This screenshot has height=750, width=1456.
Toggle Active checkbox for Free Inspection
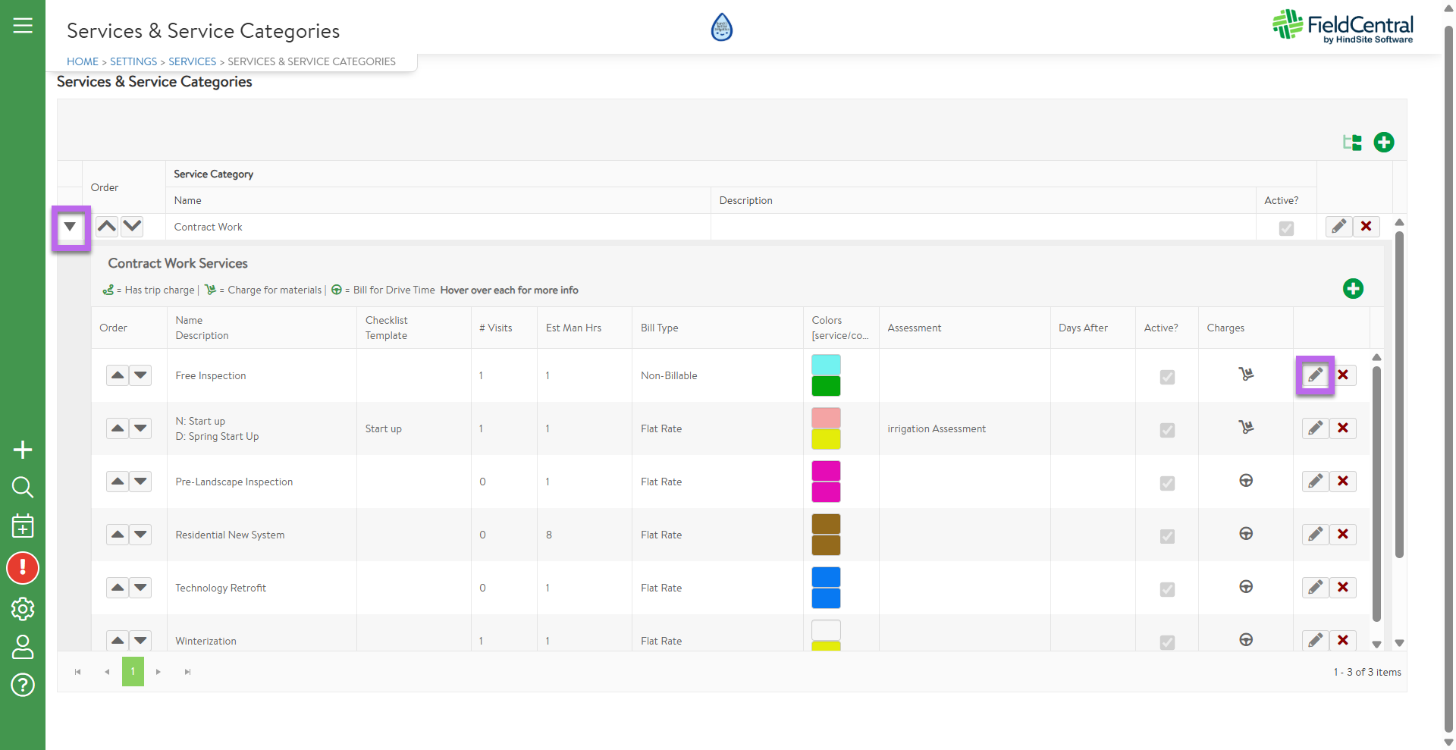[1167, 377]
